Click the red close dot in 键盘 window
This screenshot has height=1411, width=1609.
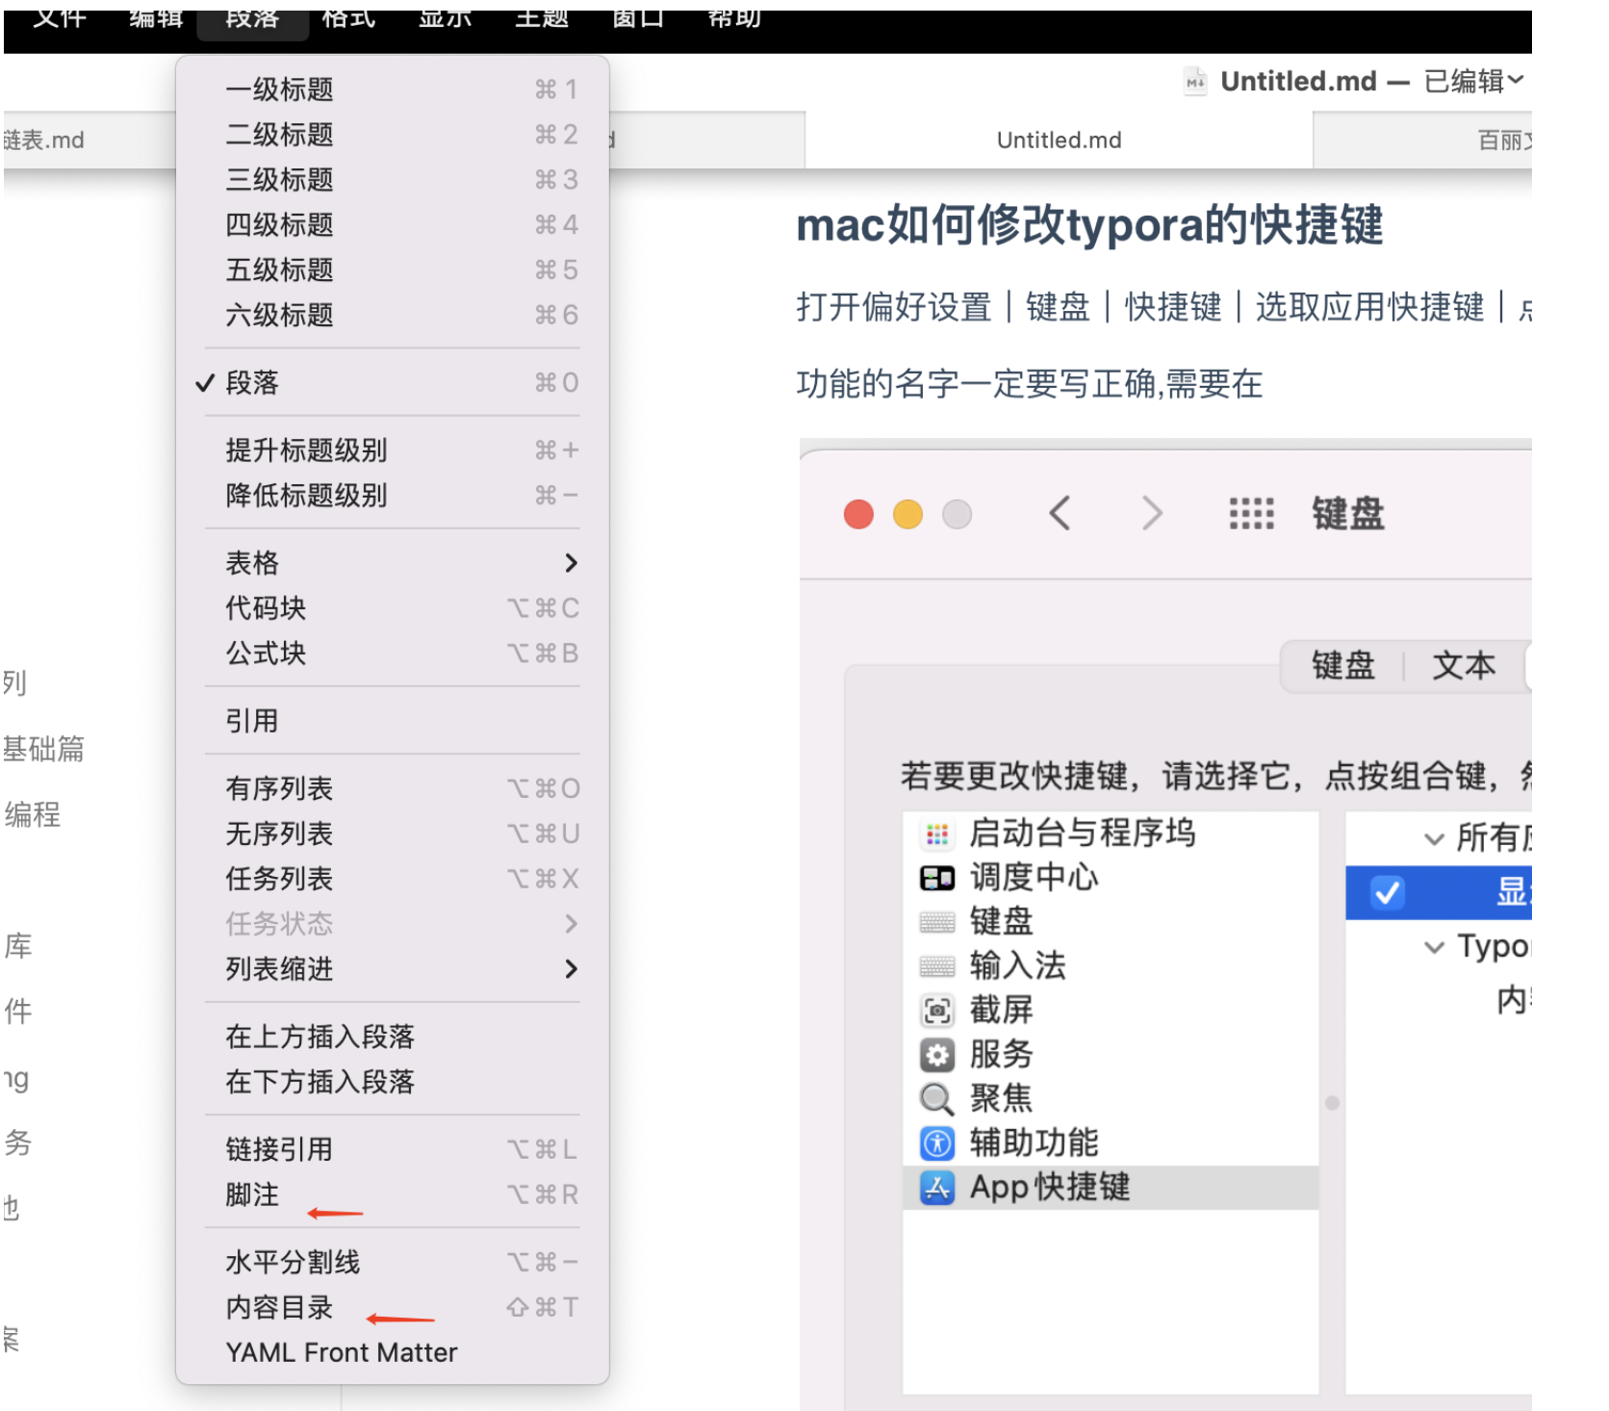[x=858, y=514]
